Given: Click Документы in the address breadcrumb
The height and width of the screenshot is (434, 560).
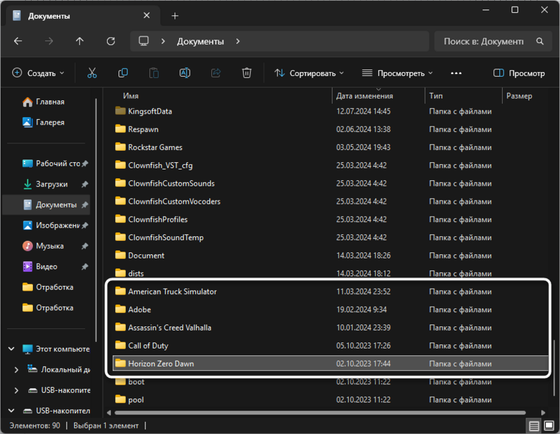Looking at the screenshot, I should pyautogui.click(x=201, y=42).
